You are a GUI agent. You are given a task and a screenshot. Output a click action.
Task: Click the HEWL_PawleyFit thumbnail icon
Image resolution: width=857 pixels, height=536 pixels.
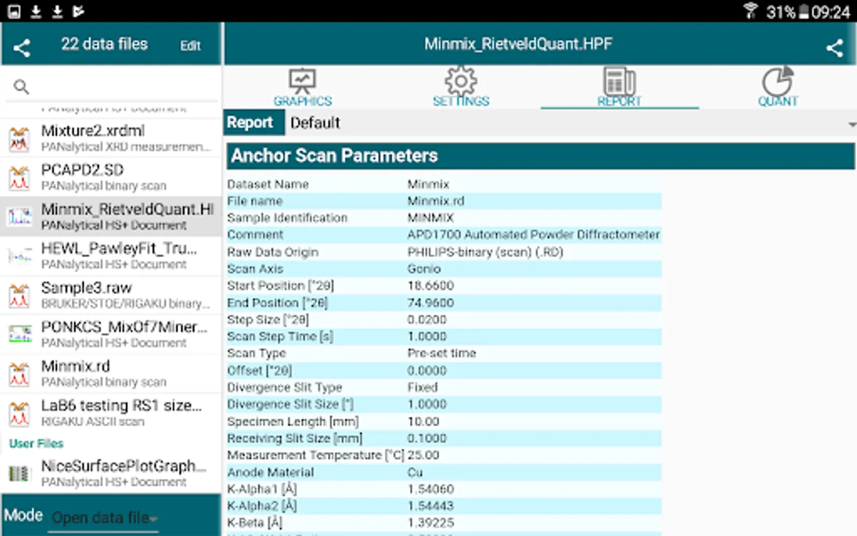pos(20,257)
